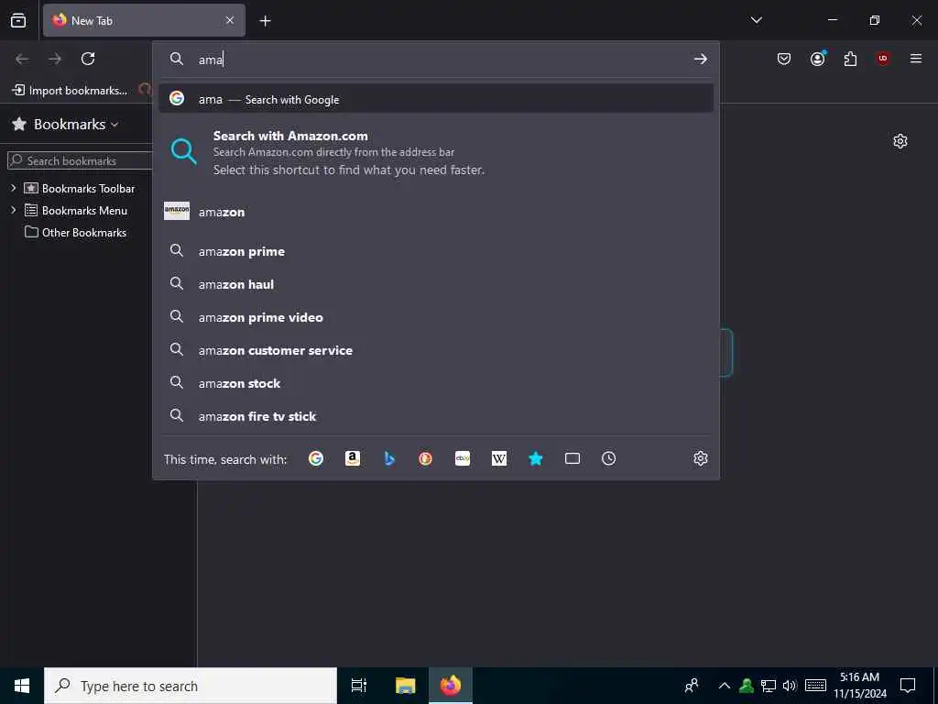Open the uBlock Origin extension

(883, 59)
